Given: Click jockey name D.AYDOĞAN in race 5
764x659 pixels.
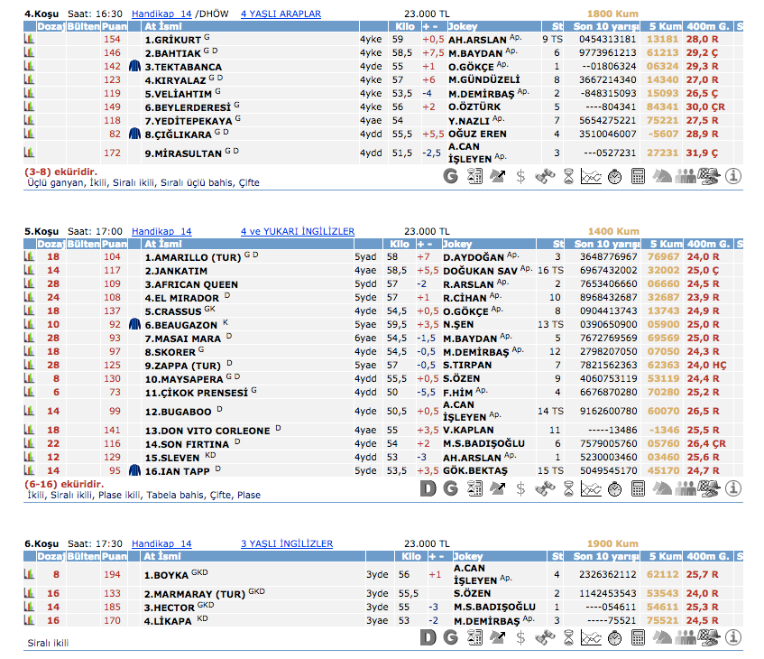Looking at the screenshot, I should (473, 257).
